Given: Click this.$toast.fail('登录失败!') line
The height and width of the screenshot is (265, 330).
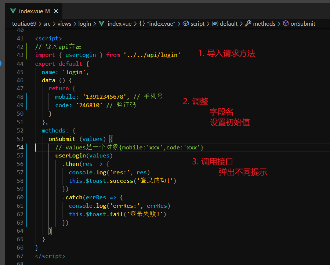Looking at the screenshot, I should 117,214.
